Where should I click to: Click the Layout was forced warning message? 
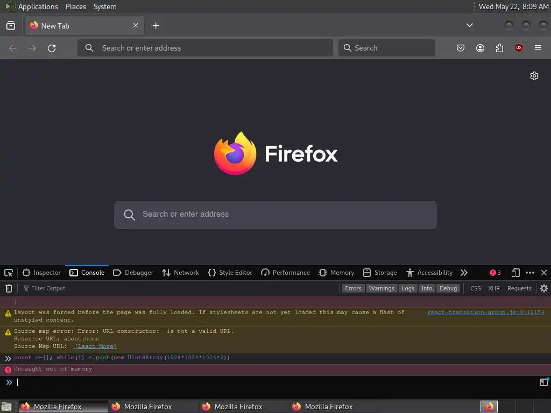(x=209, y=316)
